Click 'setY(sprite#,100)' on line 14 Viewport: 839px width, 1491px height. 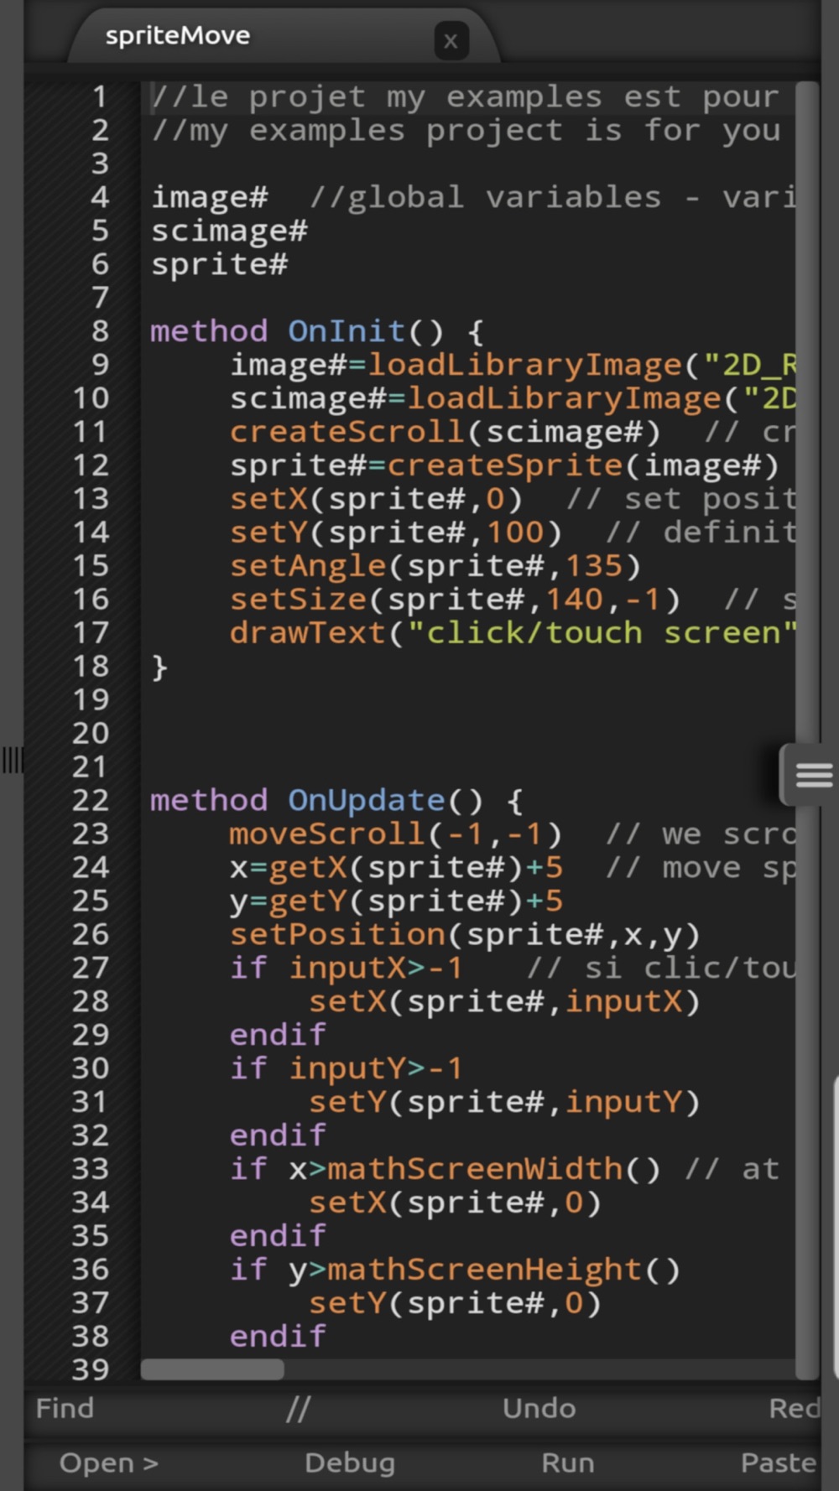tap(396, 532)
